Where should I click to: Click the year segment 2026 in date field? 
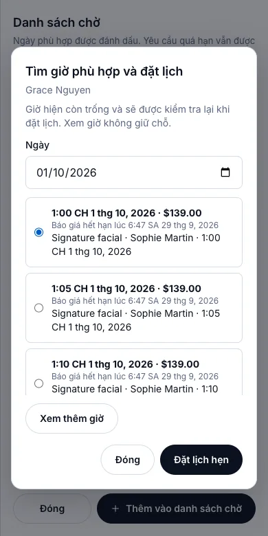click(82, 172)
